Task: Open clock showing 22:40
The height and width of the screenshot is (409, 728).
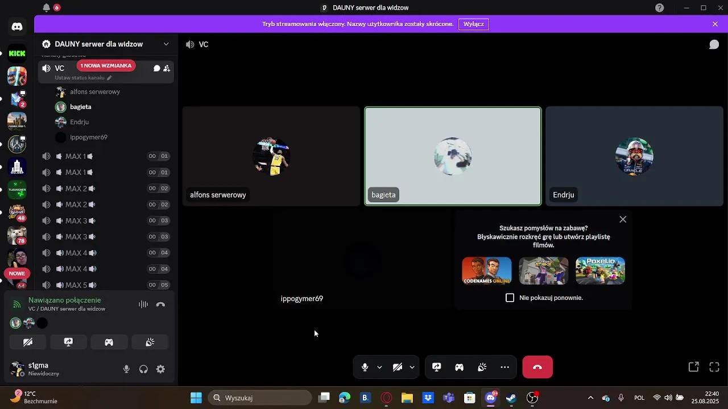Action: coord(705,398)
